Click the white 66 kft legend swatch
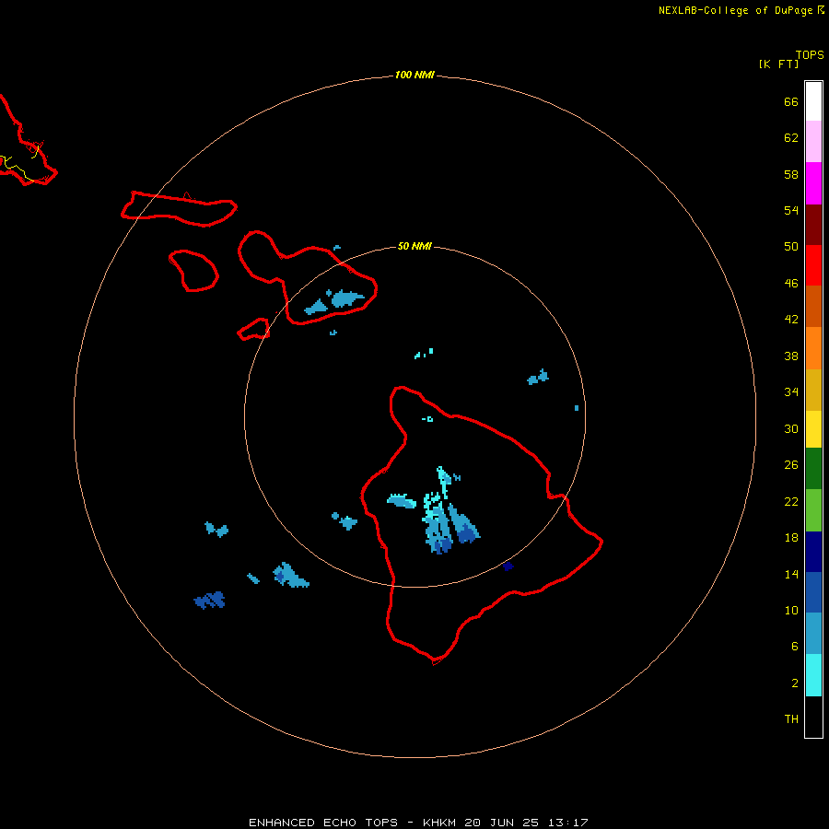829x829 pixels. pyautogui.click(x=813, y=101)
